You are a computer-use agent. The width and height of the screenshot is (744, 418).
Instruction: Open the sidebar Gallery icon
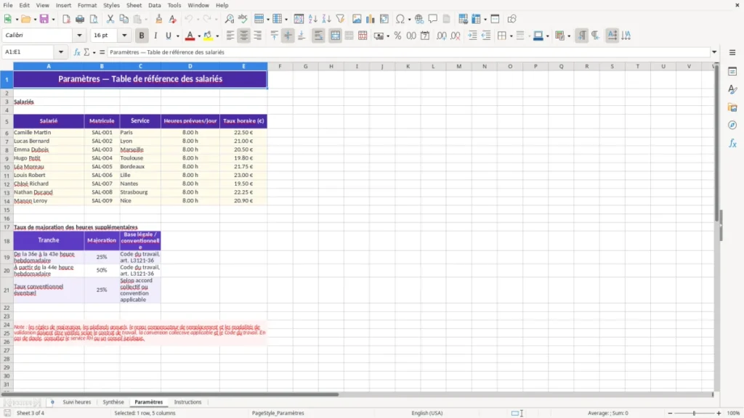(732, 107)
